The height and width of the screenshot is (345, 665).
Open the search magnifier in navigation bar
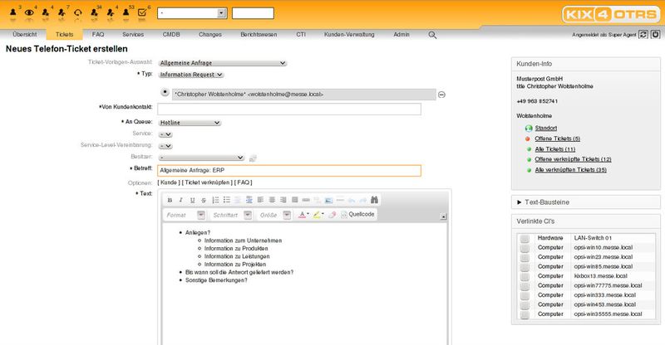432,35
